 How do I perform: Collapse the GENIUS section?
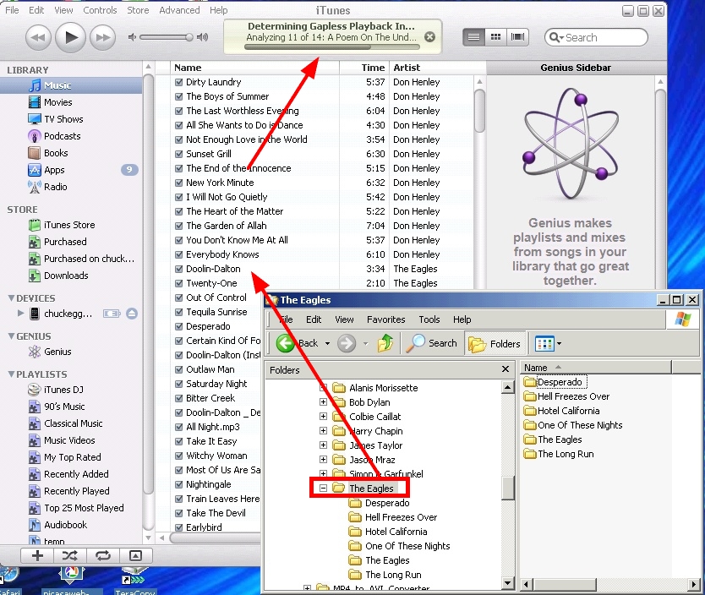(11, 336)
